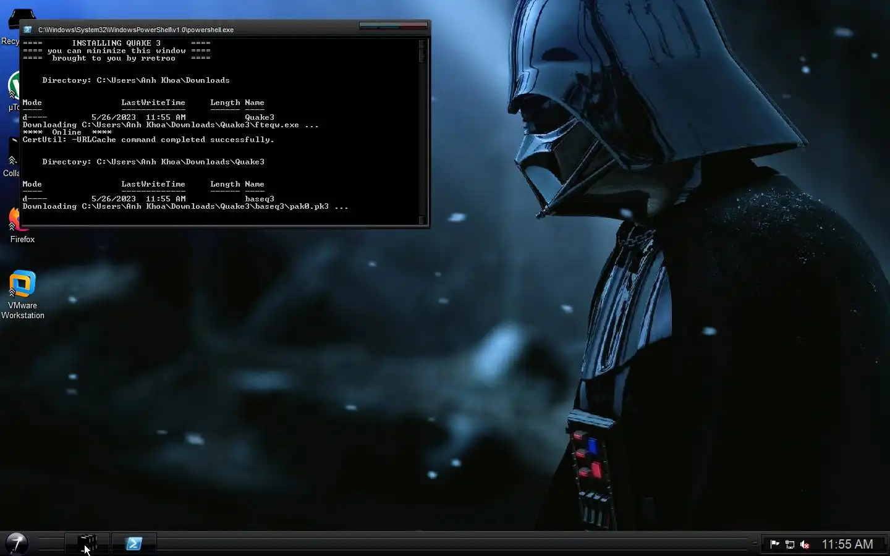890x556 pixels.
Task: Select the Firefox desktop shortcut
Action: [x=22, y=224]
